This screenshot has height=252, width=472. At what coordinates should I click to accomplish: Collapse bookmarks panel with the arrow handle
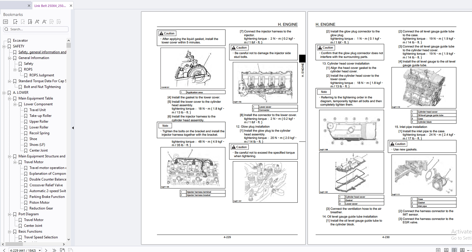[x=73, y=128]
